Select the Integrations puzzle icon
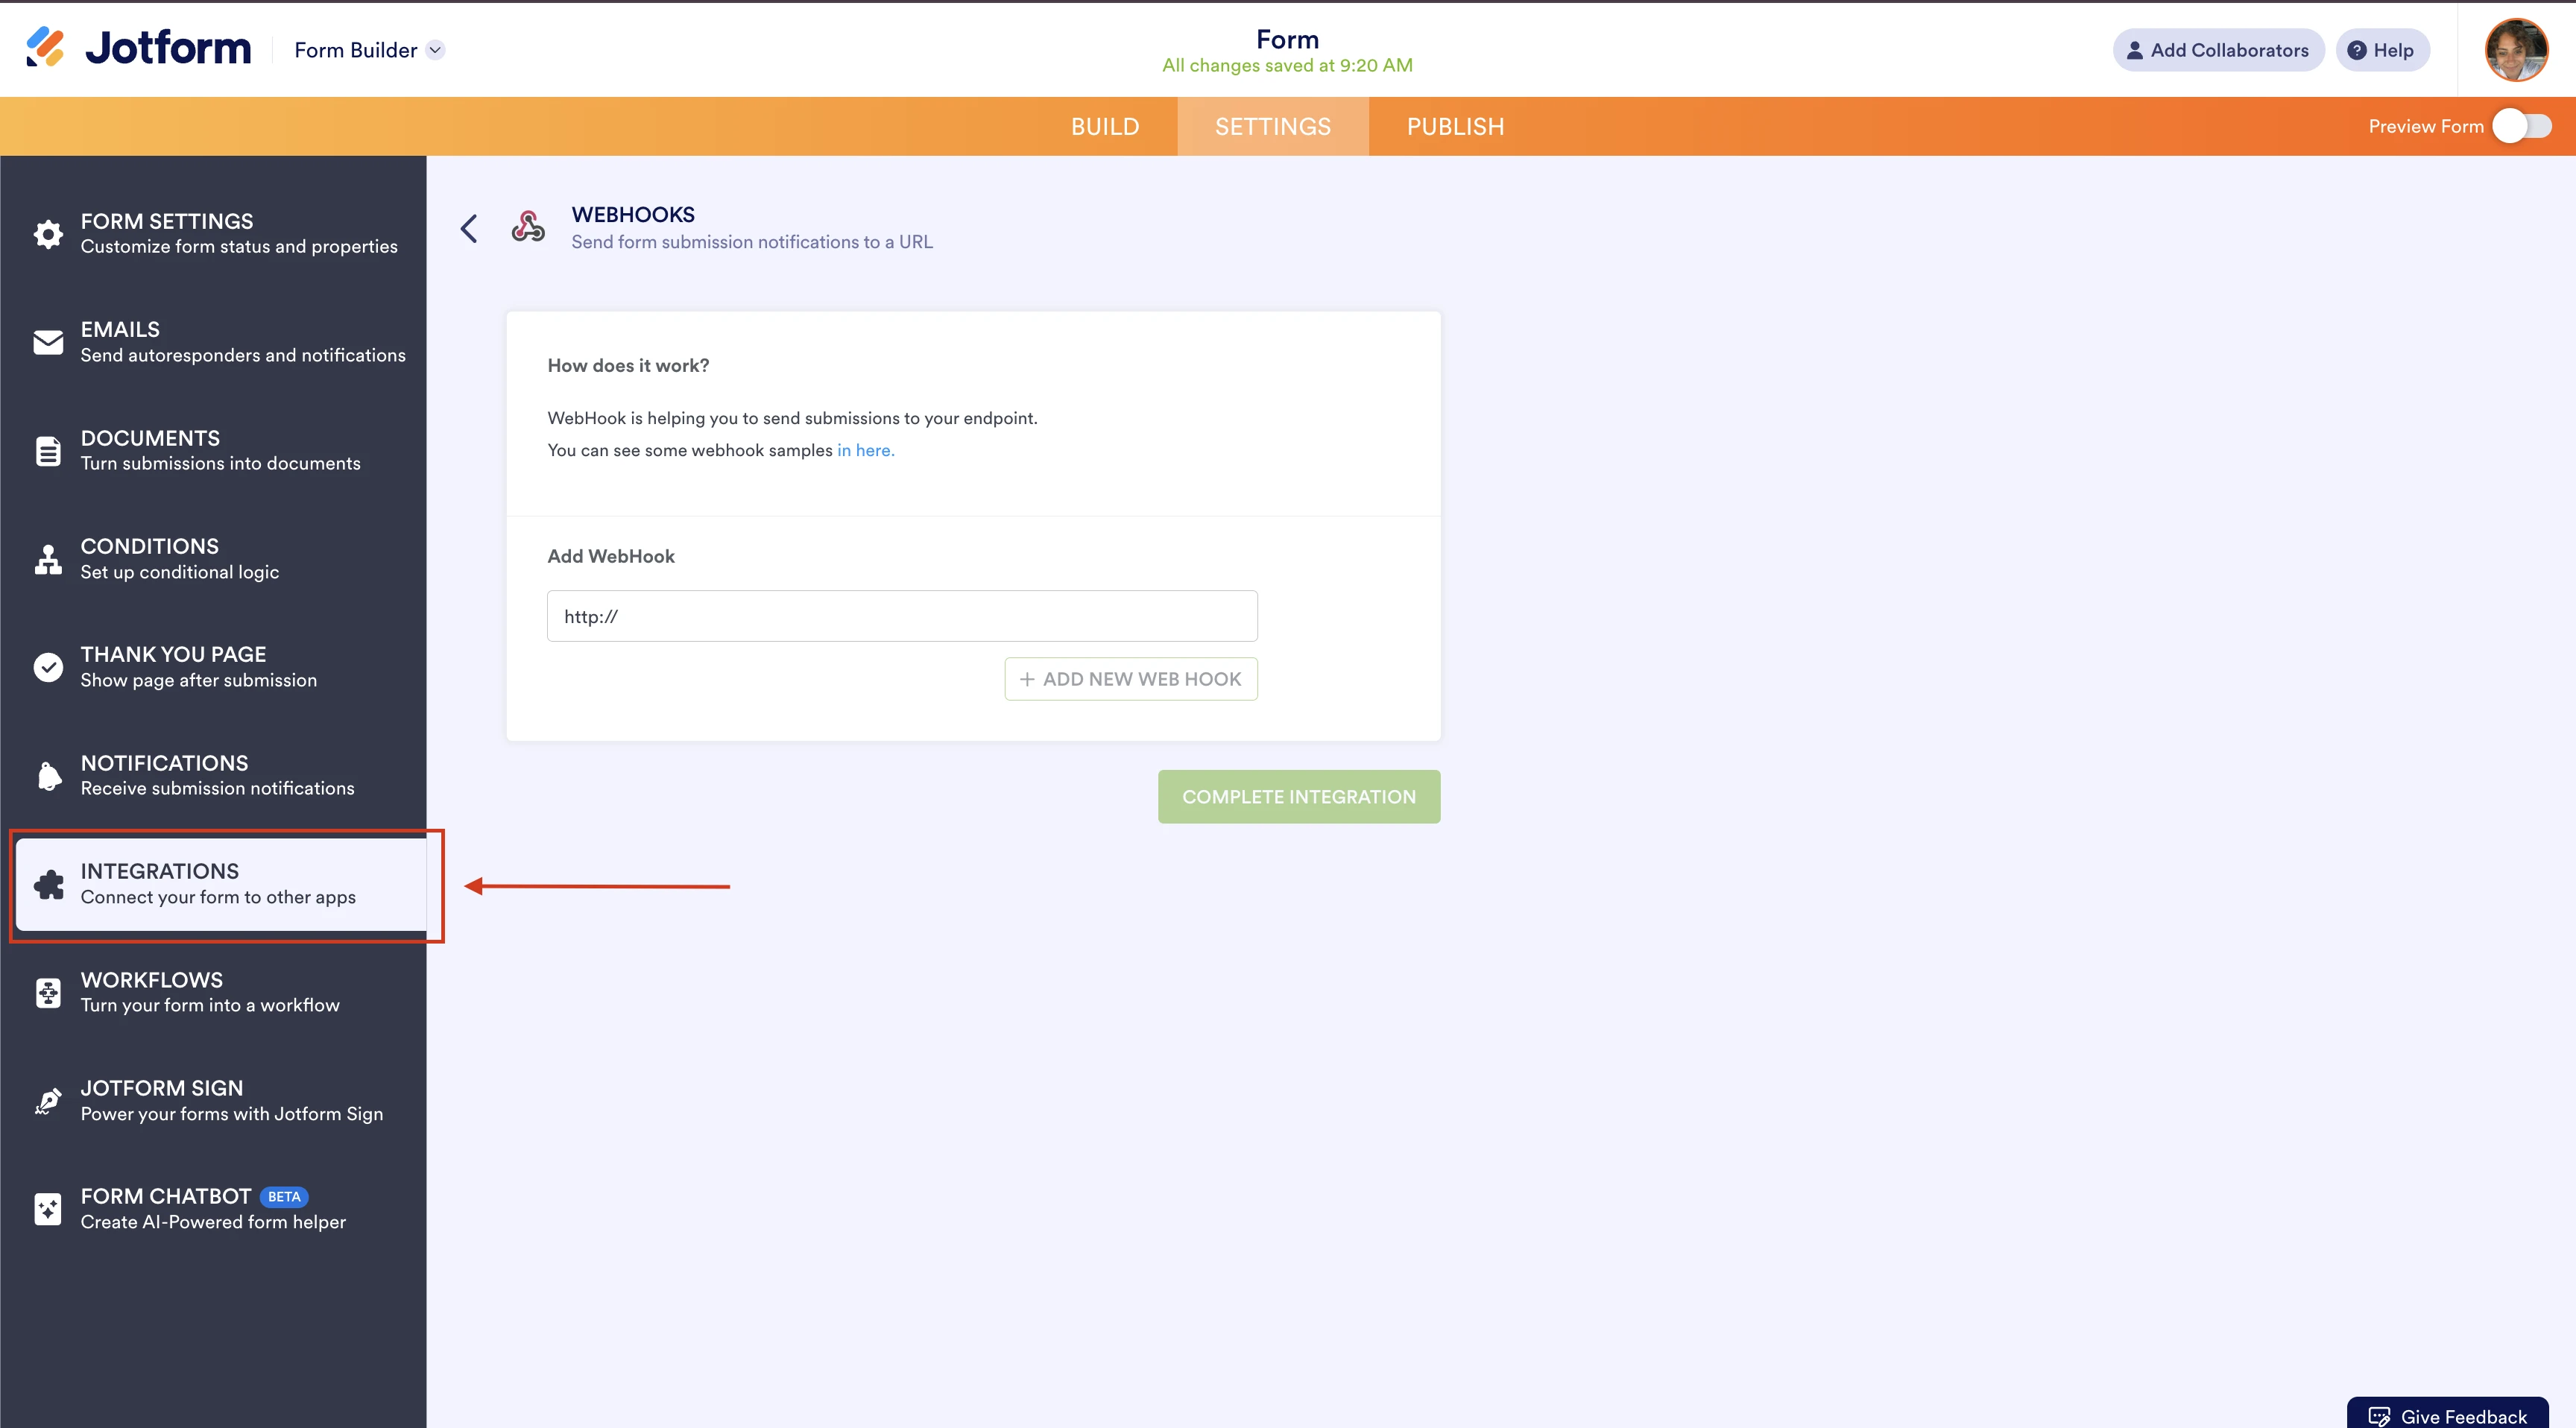2576x1428 pixels. (47, 885)
